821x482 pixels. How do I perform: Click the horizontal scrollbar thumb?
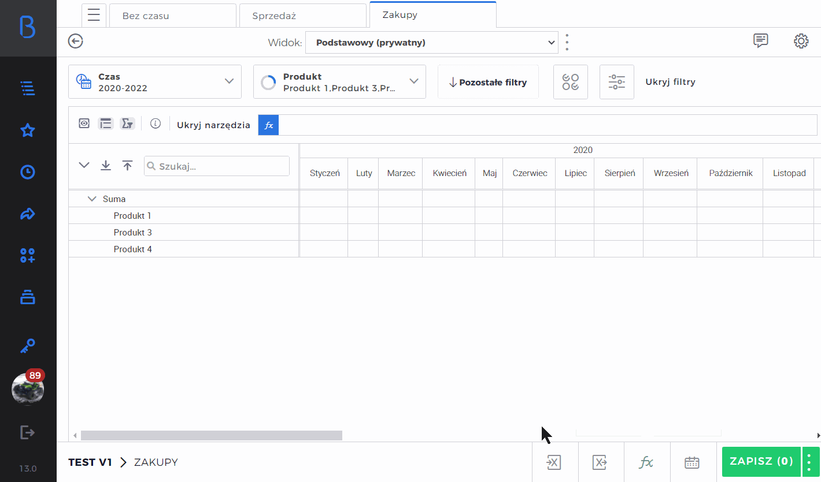coord(212,435)
